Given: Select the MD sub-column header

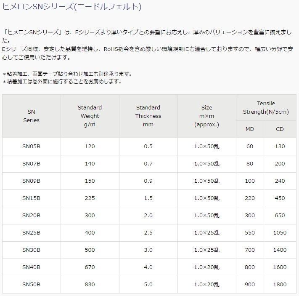Looking at the screenshot, I should [x=250, y=129].
